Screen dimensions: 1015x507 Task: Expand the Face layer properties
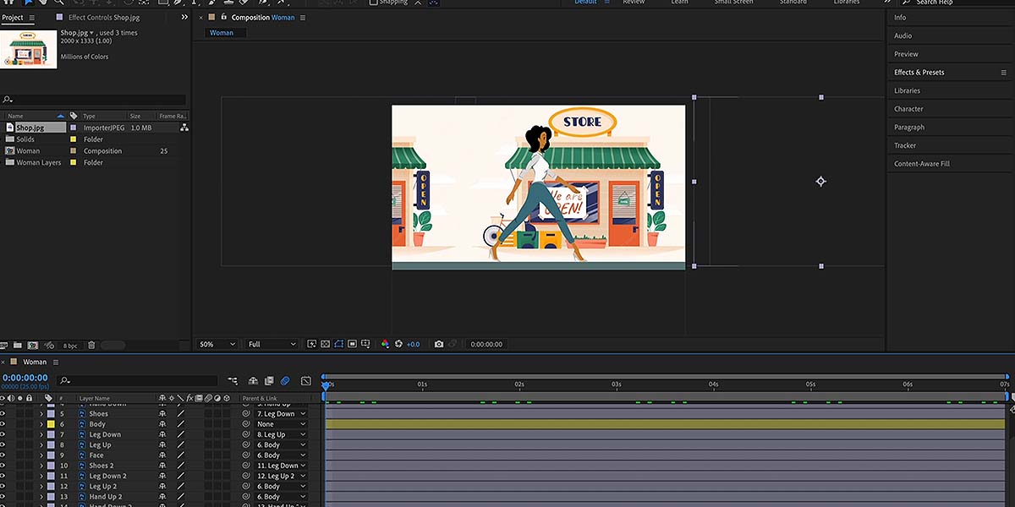(41, 455)
